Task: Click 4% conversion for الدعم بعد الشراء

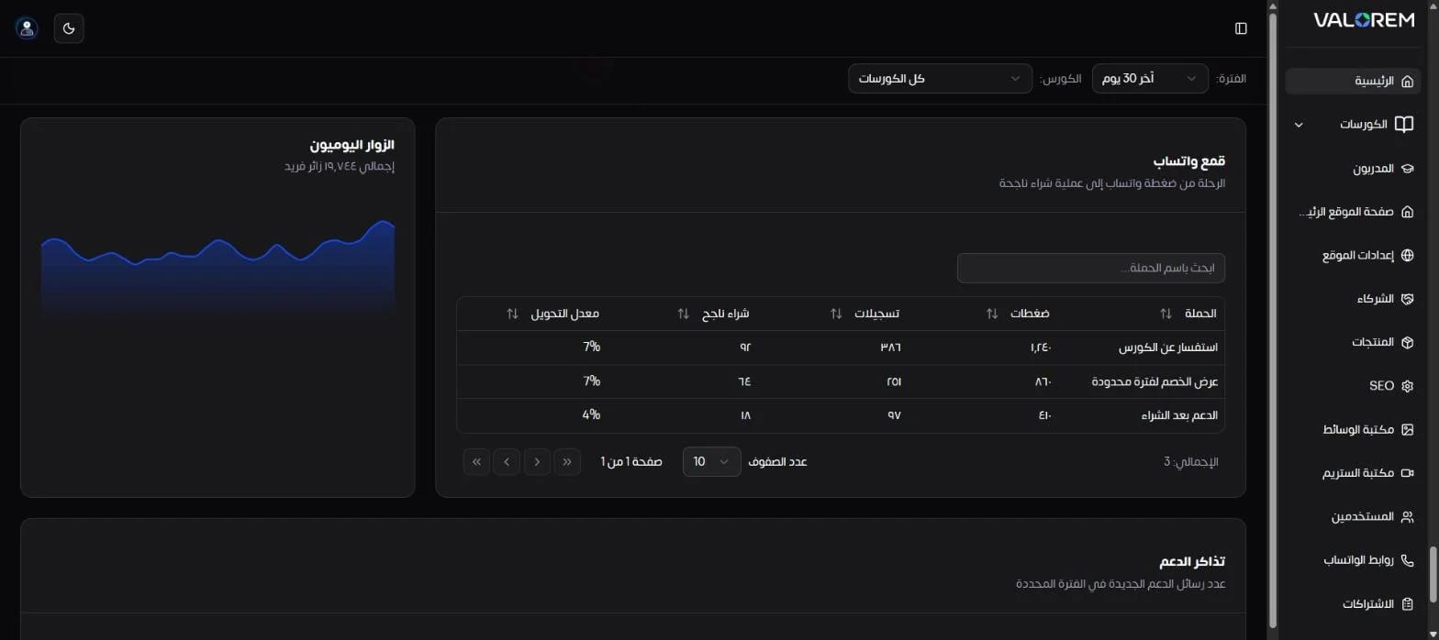Action: 591,415
